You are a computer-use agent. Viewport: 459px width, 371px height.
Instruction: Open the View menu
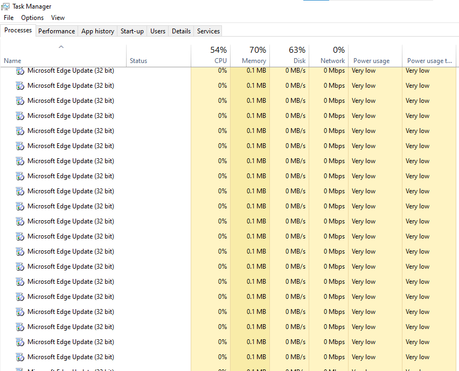click(58, 18)
